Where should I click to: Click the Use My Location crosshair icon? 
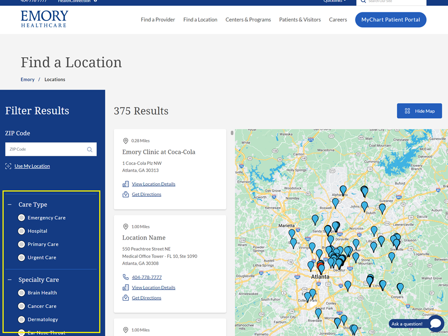pyautogui.click(x=8, y=166)
